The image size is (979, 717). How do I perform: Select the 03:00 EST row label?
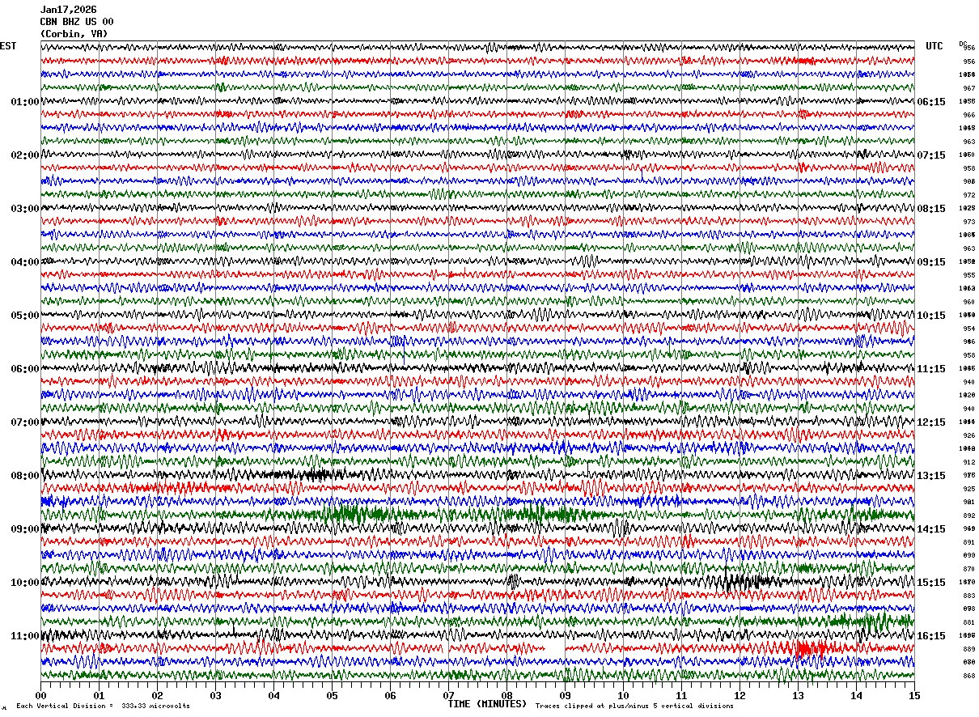[x=24, y=209]
